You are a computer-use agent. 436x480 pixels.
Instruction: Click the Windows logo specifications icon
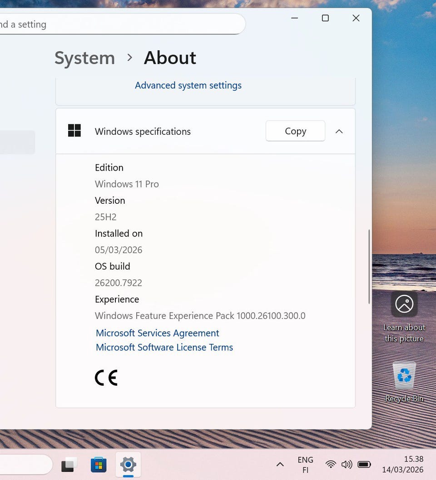[74, 130]
